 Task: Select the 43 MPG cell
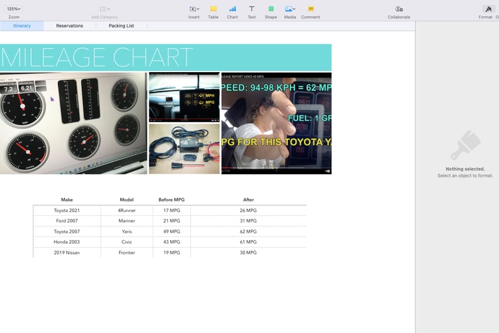coord(172,242)
